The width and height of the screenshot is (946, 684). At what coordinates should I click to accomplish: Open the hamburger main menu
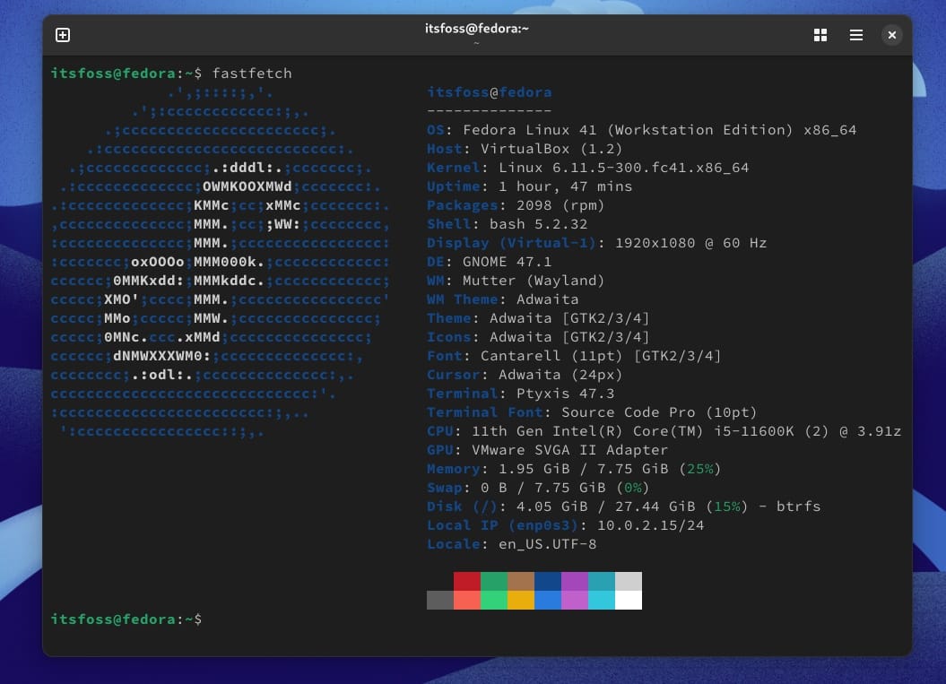coord(855,35)
